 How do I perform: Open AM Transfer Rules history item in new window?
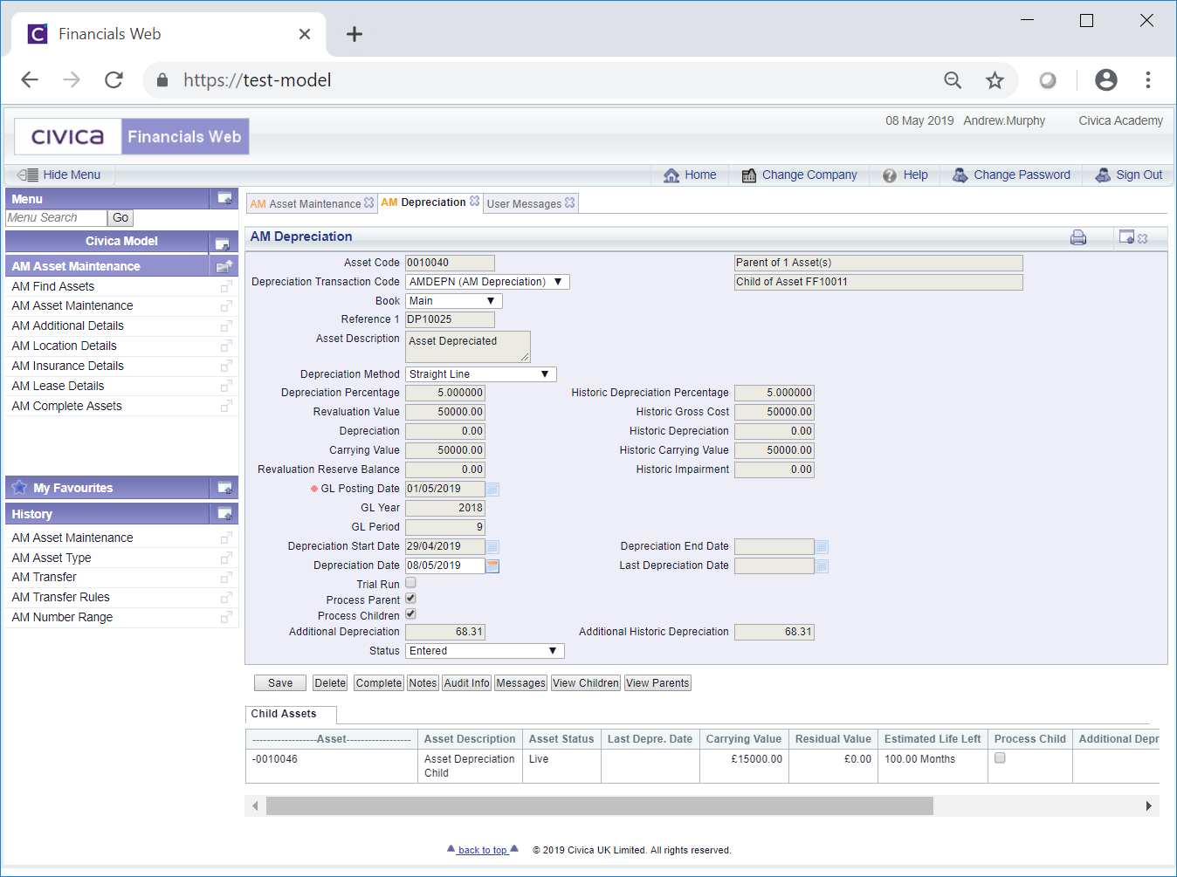tap(226, 598)
